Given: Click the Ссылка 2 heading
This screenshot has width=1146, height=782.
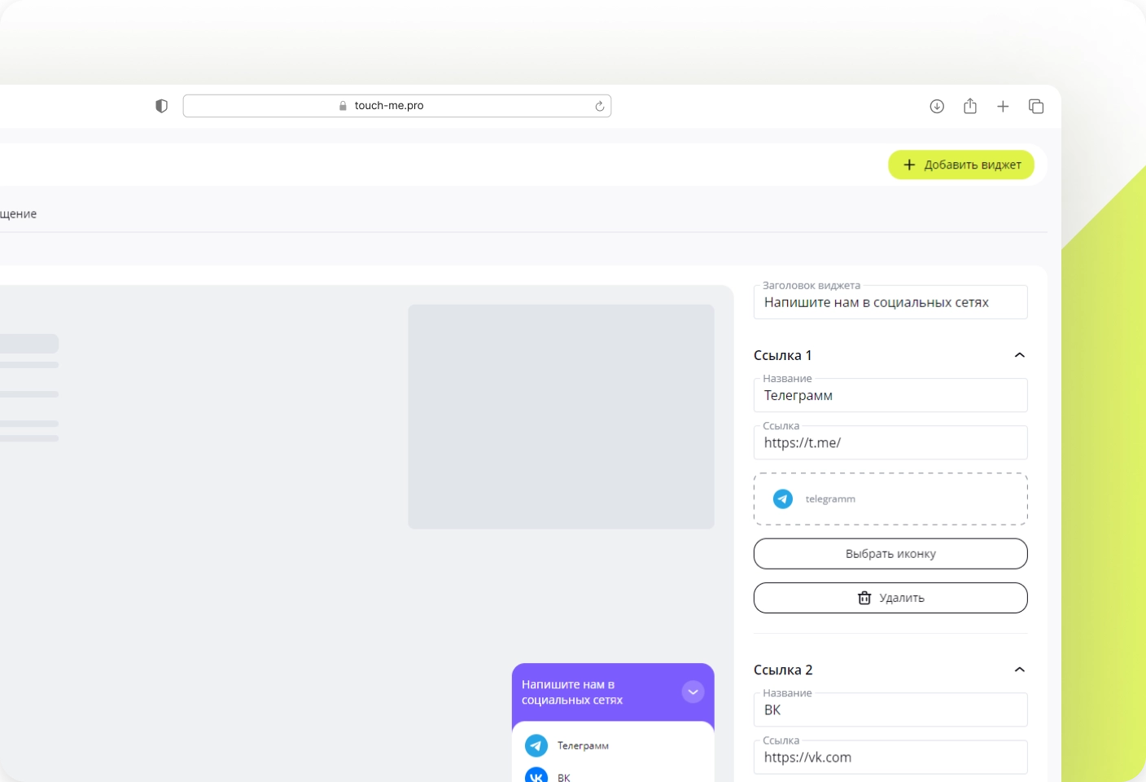Looking at the screenshot, I should coord(783,670).
